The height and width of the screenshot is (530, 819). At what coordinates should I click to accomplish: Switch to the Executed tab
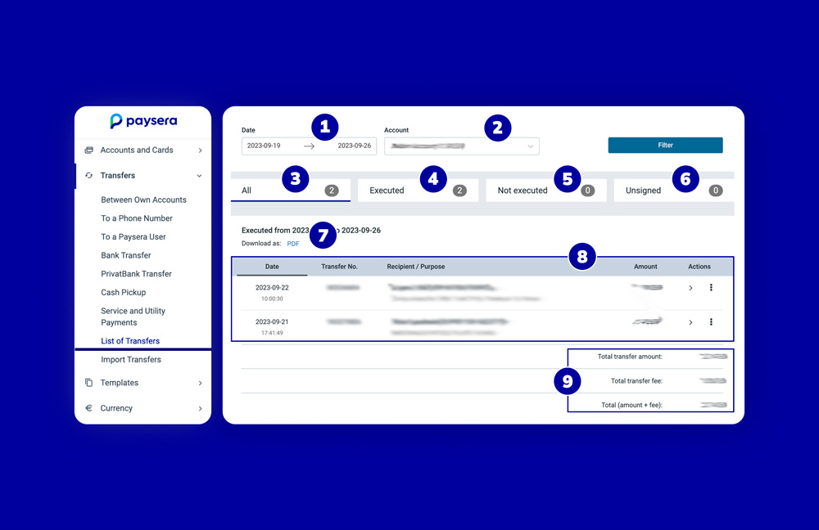[387, 191]
